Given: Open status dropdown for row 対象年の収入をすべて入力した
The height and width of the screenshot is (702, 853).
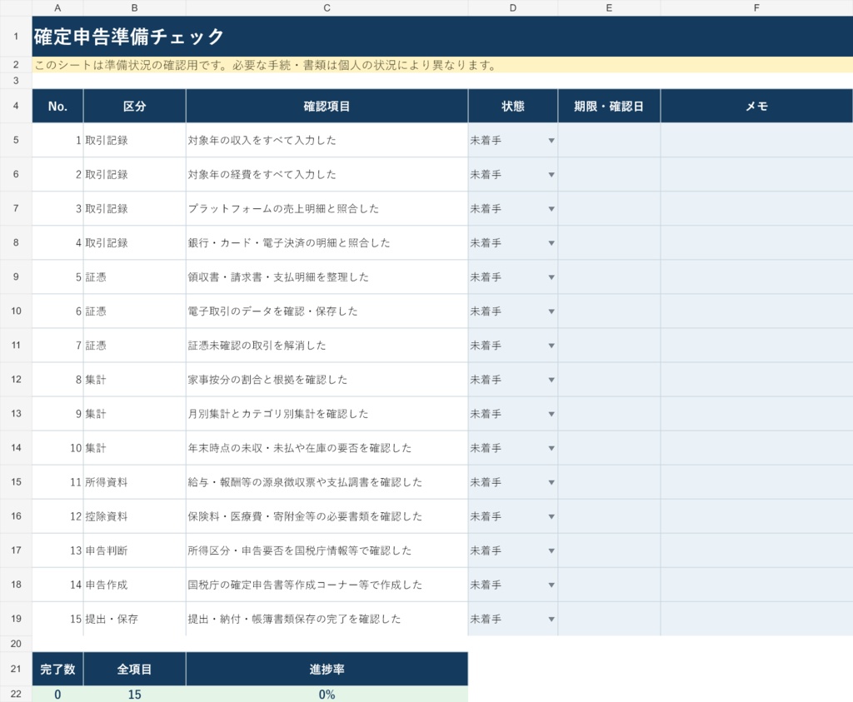Looking at the screenshot, I should tap(551, 141).
